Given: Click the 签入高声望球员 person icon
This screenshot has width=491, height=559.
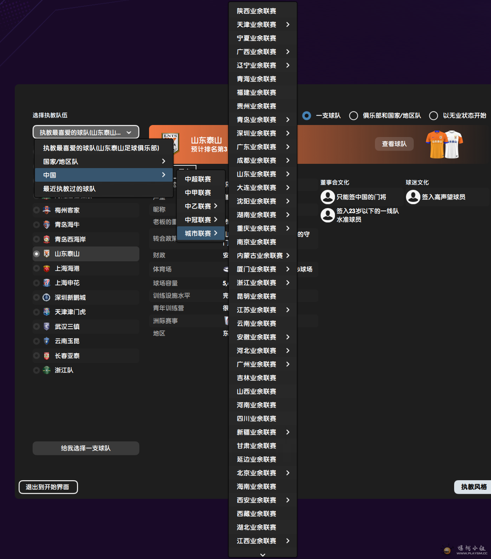Looking at the screenshot, I should coord(413,197).
